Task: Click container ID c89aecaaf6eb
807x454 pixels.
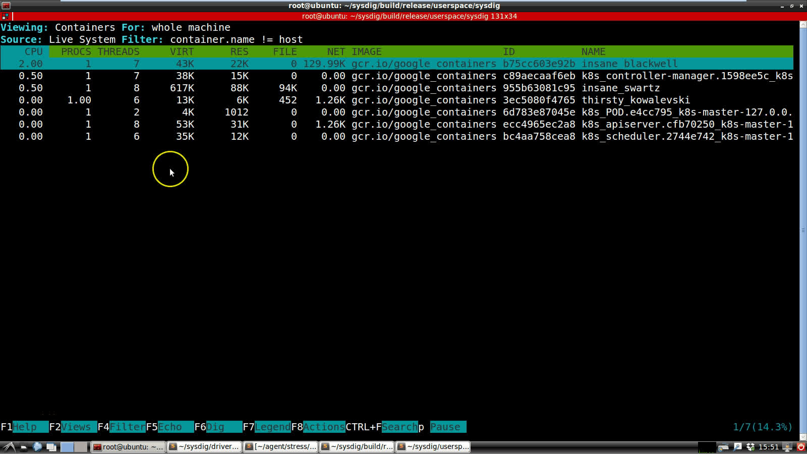Action: pyautogui.click(x=539, y=76)
